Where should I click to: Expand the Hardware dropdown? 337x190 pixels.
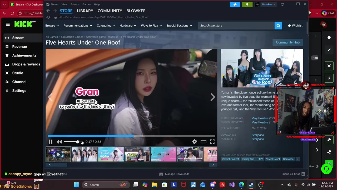point(128,26)
